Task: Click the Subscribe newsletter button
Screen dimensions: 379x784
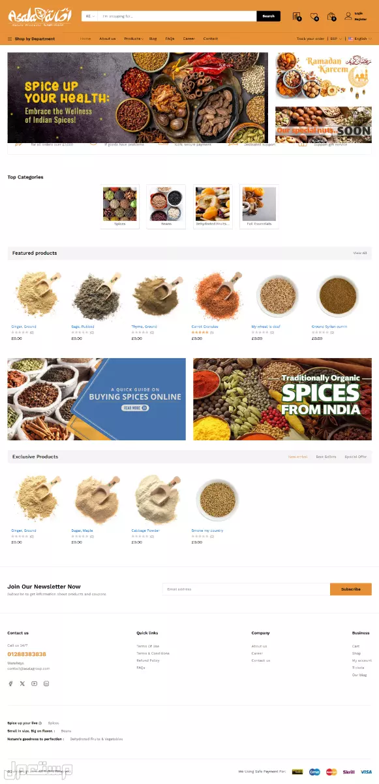Action: point(350,589)
